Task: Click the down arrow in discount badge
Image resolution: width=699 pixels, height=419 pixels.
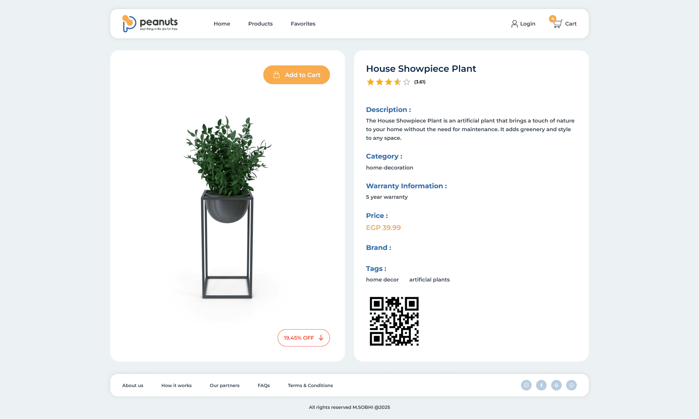Action: coord(321,338)
